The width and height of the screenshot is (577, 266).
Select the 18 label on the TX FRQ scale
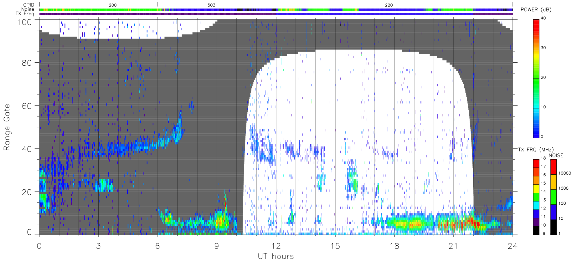(543, 158)
